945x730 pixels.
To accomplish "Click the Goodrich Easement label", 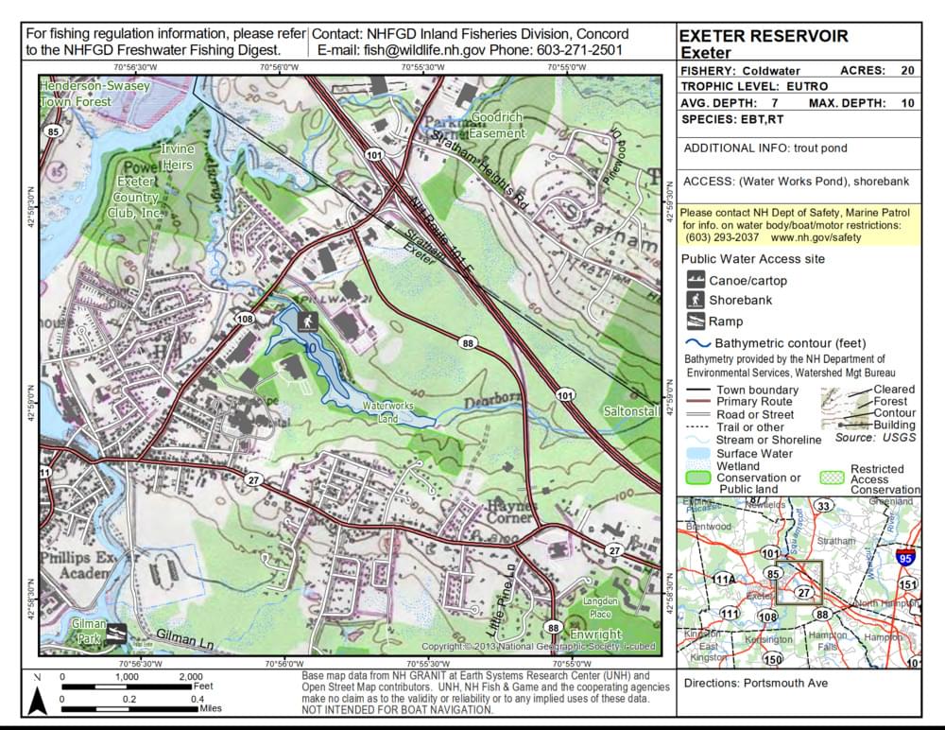I will (497, 125).
